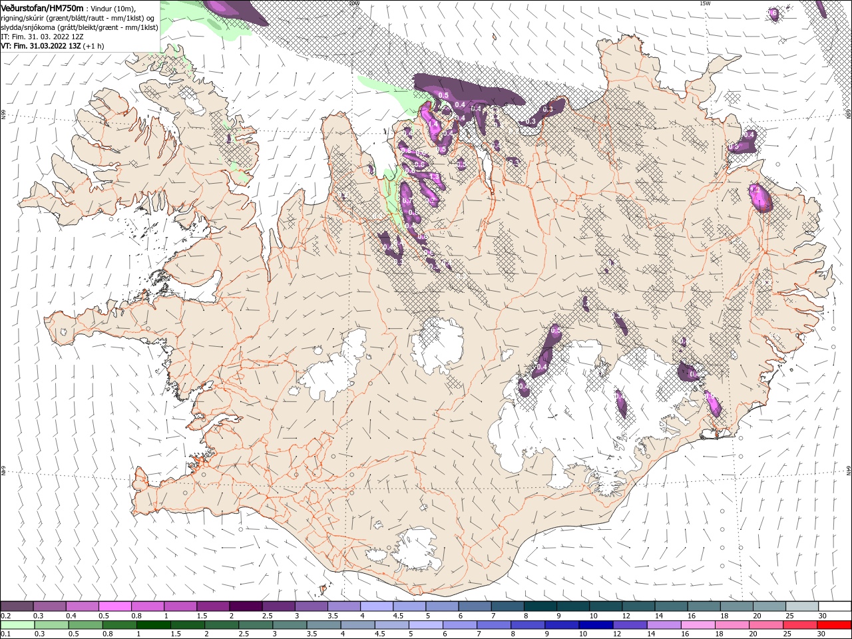Click the Veðurstofan/HM750m map title
The image size is (852, 639).
tap(42, 7)
